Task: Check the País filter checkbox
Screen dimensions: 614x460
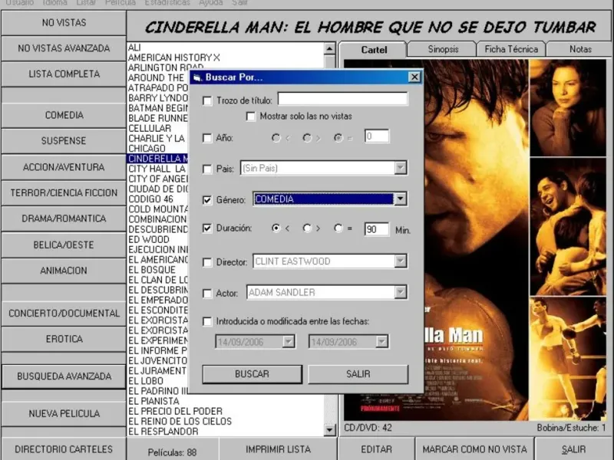Action: (207, 169)
